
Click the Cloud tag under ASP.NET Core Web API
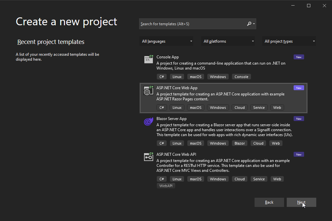[239, 179]
